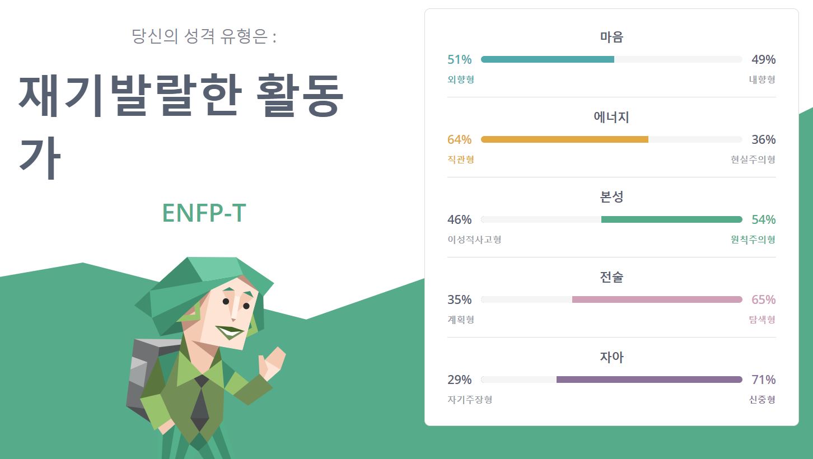
Task: Click the 탐색형 trait label
Action: (762, 320)
